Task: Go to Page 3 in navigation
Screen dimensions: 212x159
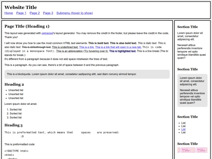Action: click(48, 13)
